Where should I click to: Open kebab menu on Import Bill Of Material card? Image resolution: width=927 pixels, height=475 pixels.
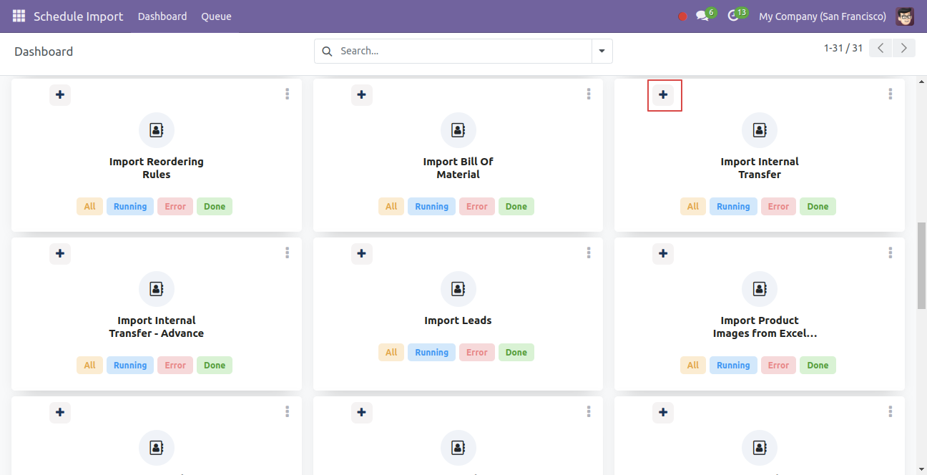[x=589, y=94]
